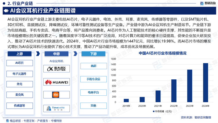The image size is (218, 123).
Task: Click the 资料来源：智研咨询整理 text
Action: [x=196, y=117]
